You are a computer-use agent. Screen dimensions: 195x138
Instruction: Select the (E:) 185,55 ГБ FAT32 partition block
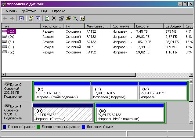pos(62,91)
